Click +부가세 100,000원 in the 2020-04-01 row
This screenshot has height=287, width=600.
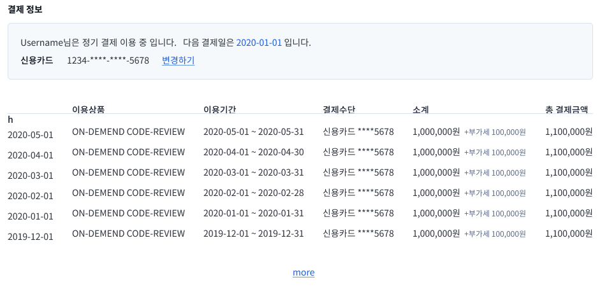495,153
